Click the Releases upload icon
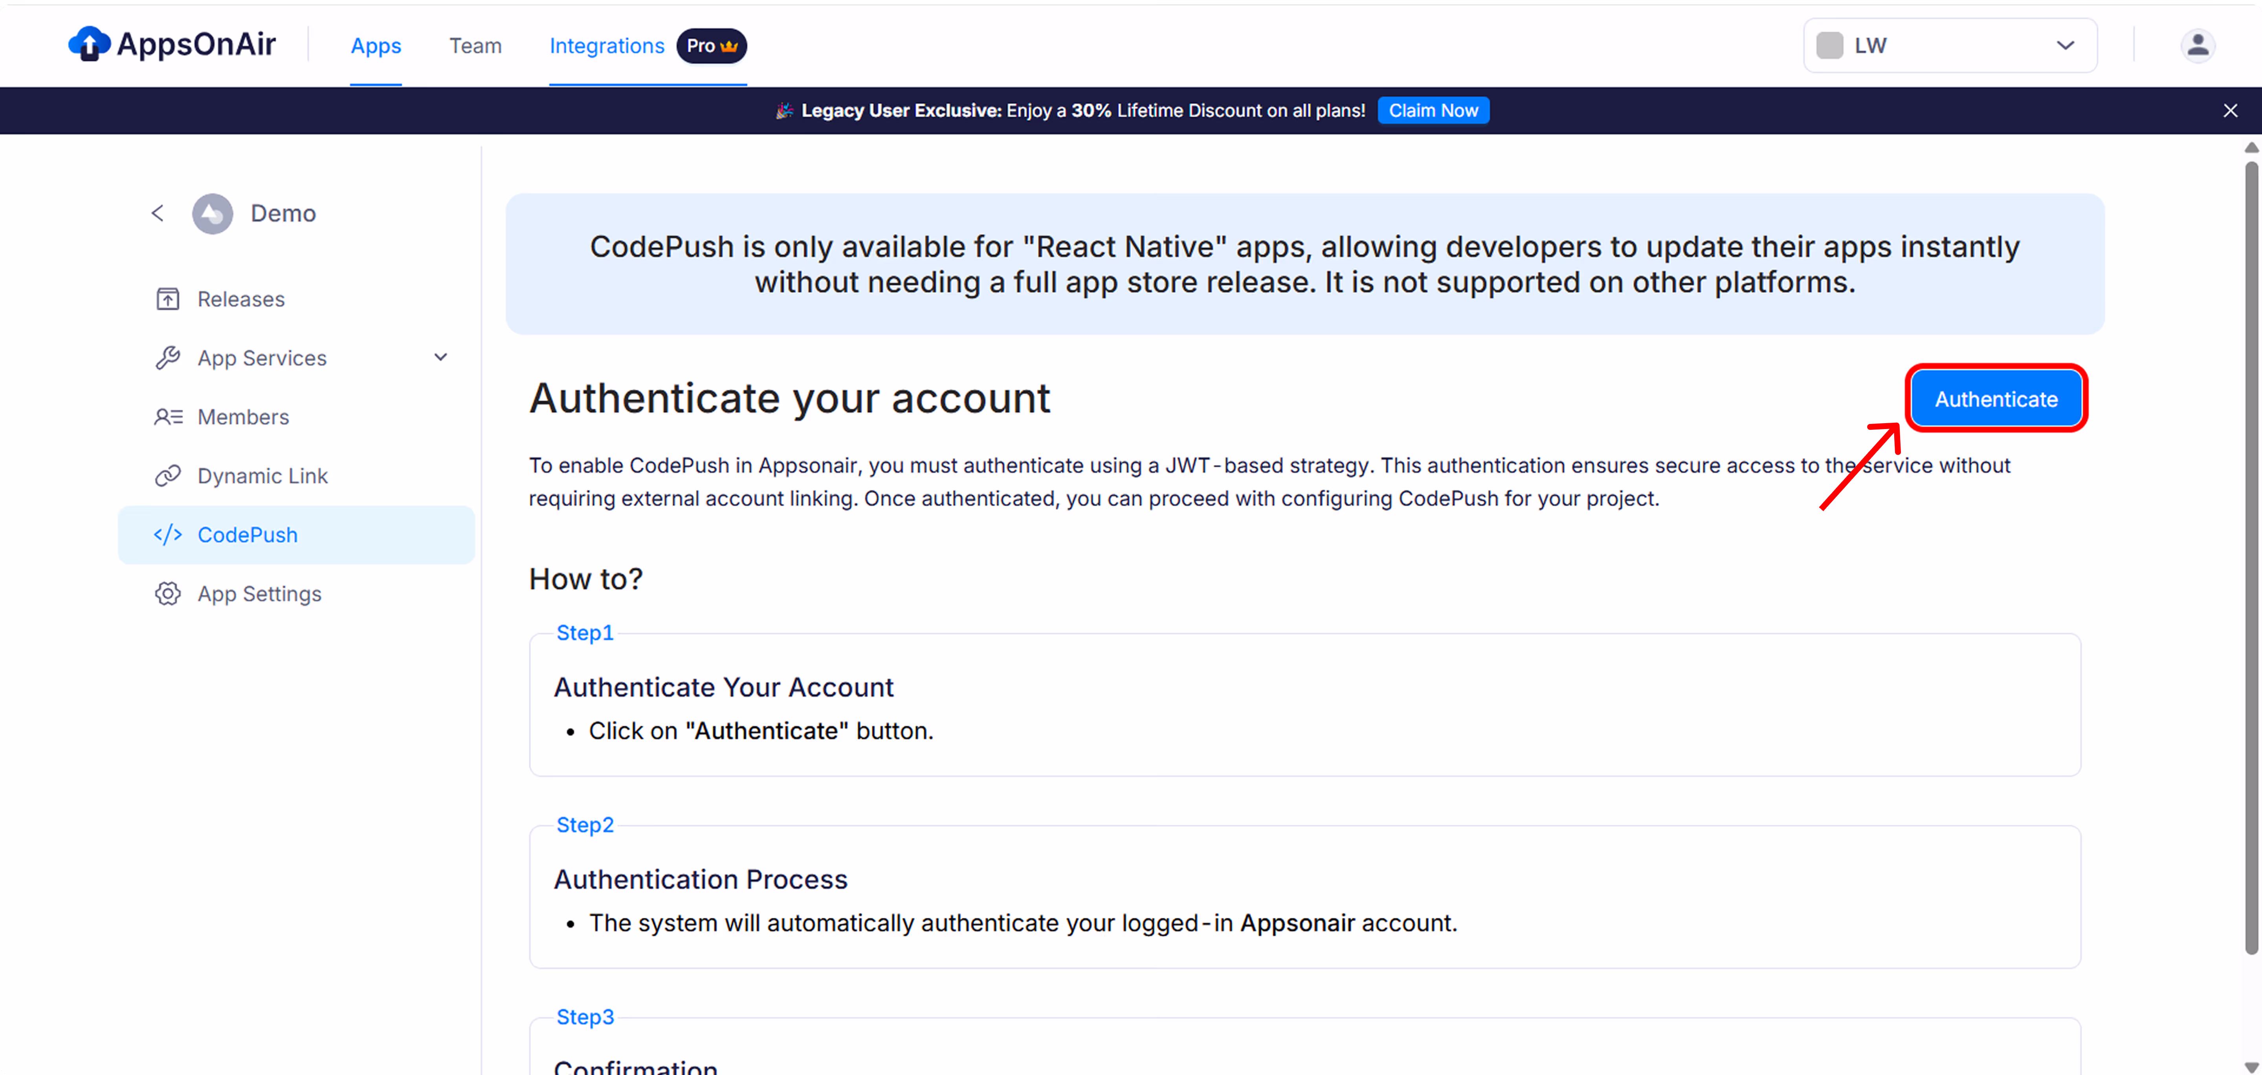 pos(168,299)
